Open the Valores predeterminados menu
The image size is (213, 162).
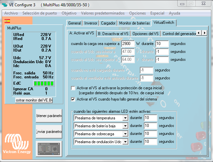[x=103, y=13]
